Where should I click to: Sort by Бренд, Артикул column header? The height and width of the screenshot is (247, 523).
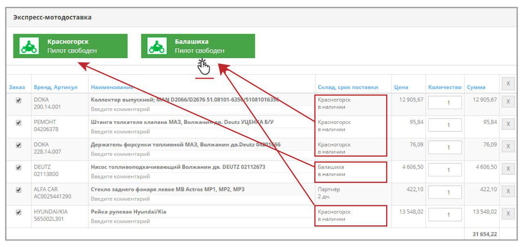click(56, 87)
